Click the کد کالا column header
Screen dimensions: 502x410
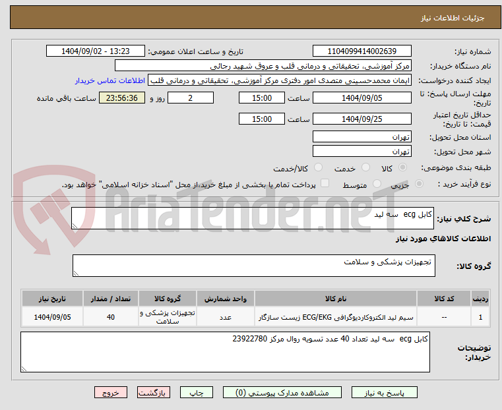click(444, 299)
